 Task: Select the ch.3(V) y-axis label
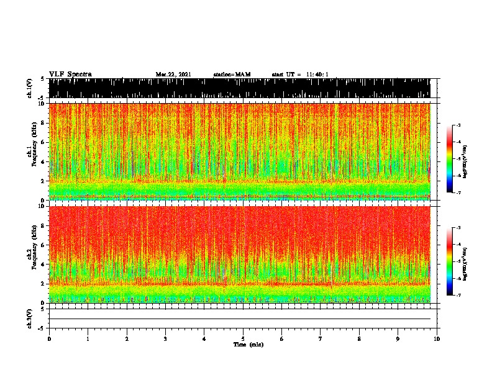30,319
